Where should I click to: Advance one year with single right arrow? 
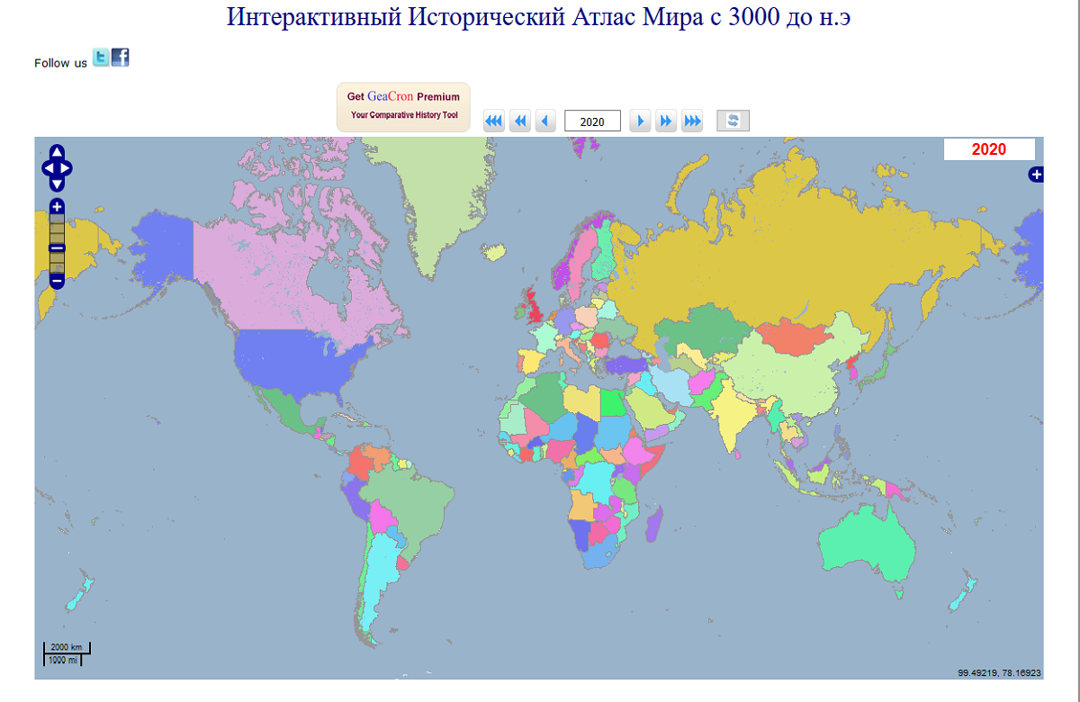pos(640,120)
